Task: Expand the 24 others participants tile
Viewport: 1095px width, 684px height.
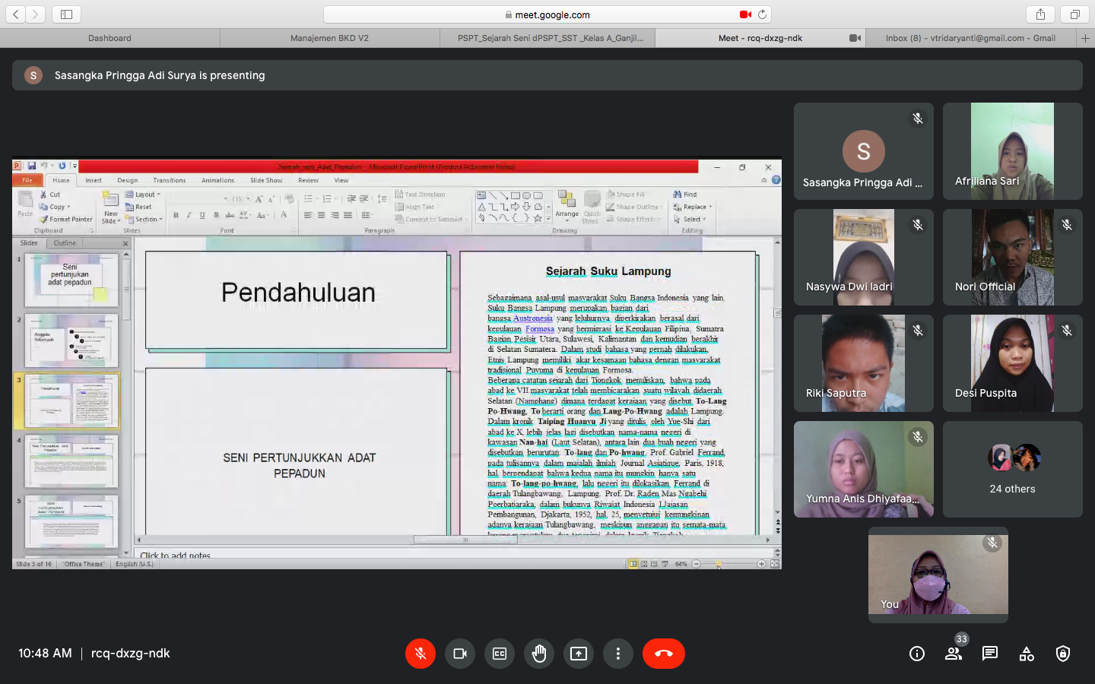Action: tap(1012, 470)
